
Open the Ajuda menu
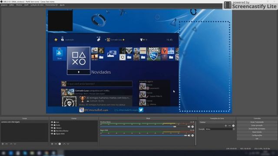coord(62,5)
